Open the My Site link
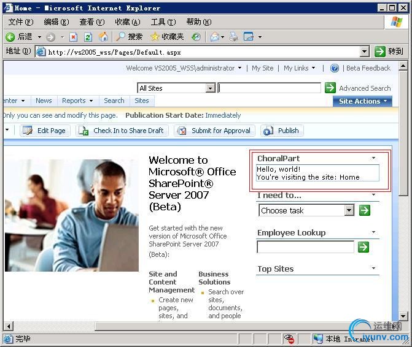Screen dimensions: 412x347 coord(263,68)
